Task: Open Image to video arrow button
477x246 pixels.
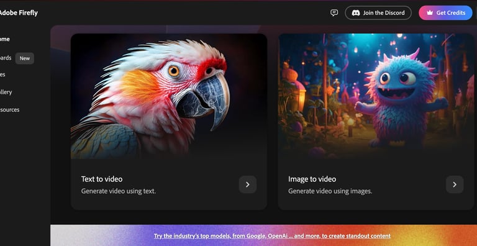Action: click(x=455, y=184)
